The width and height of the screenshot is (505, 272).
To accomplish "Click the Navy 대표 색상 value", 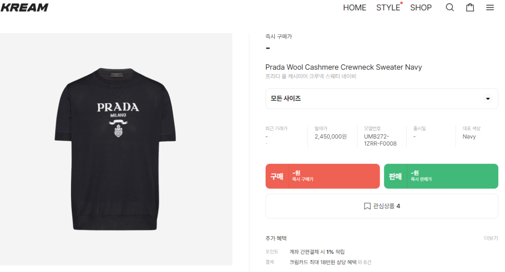I will coord(469,136).
